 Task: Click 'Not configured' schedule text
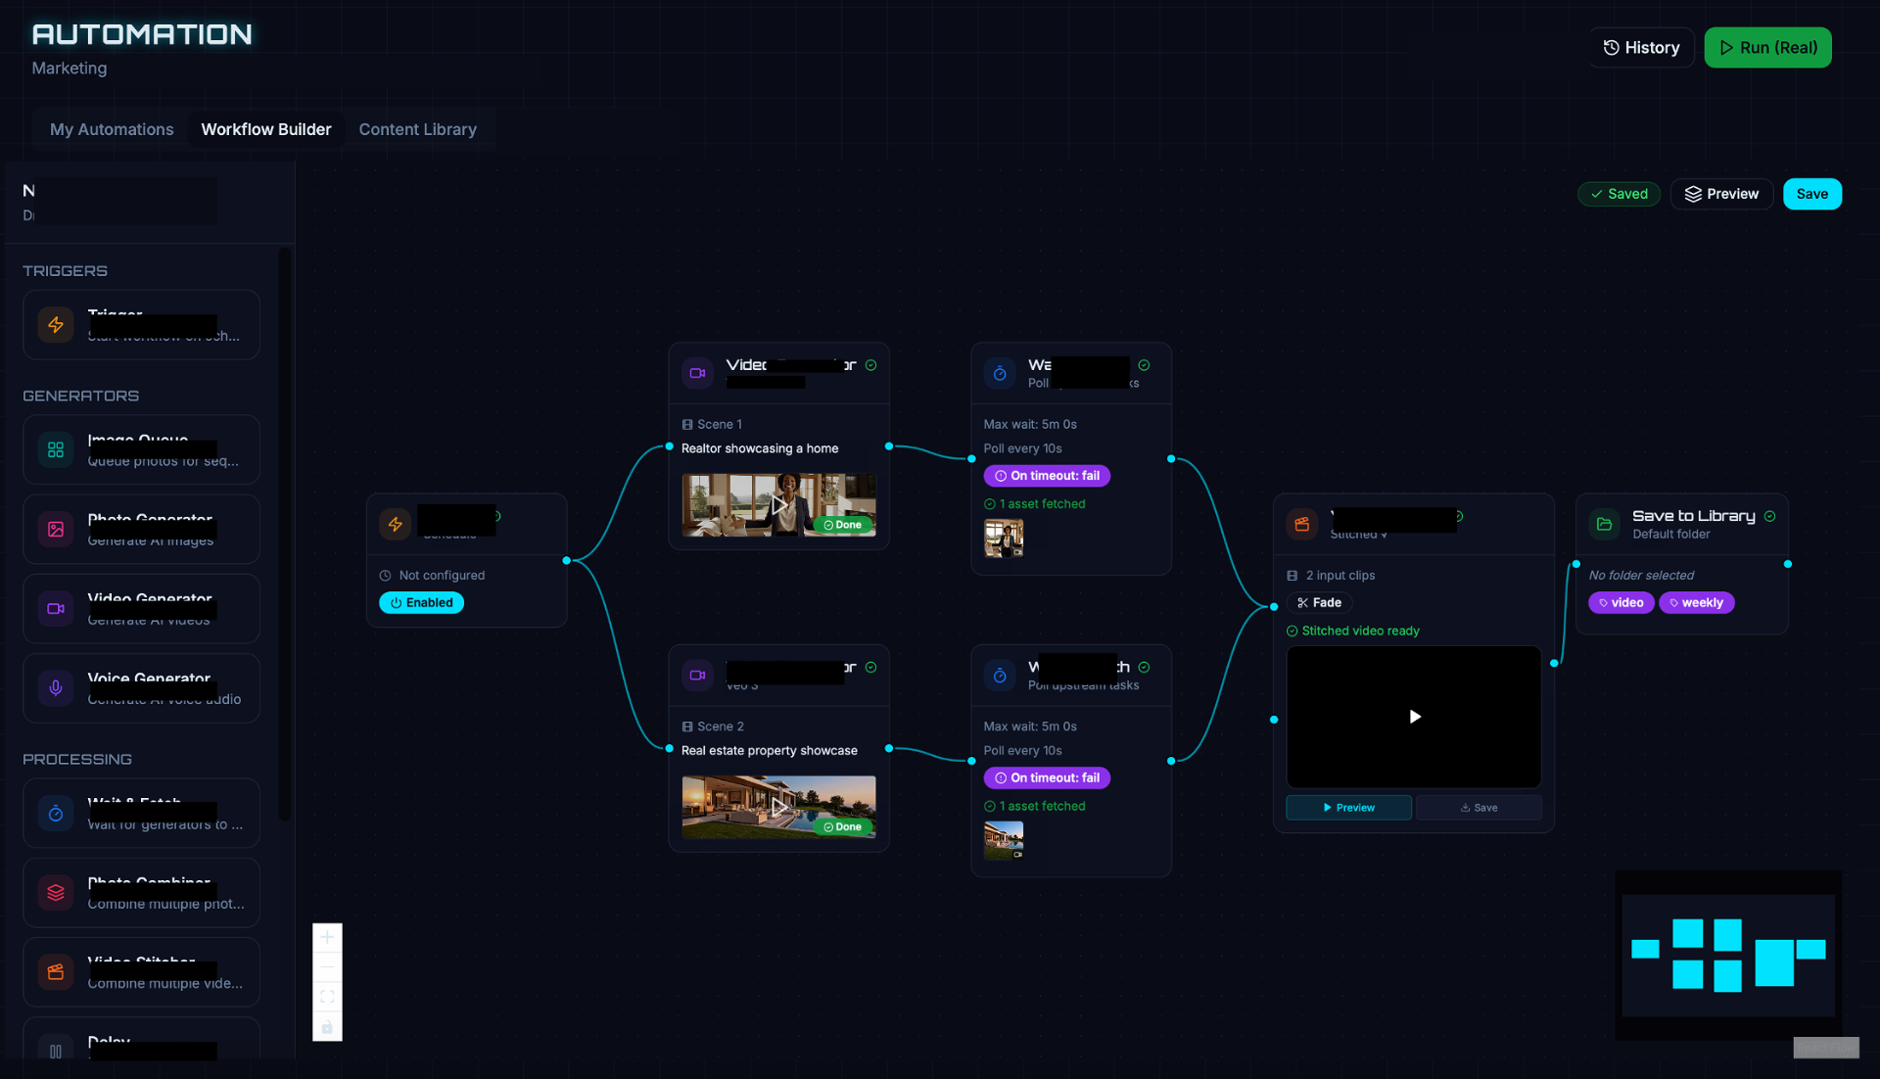tap(442, 575)
